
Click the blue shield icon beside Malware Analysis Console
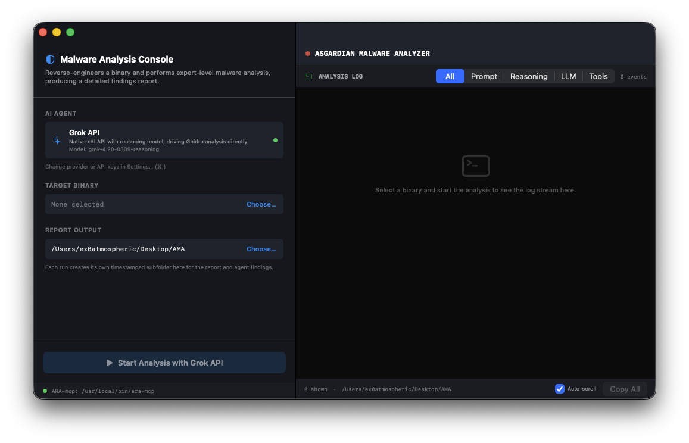tap(50, 60)
